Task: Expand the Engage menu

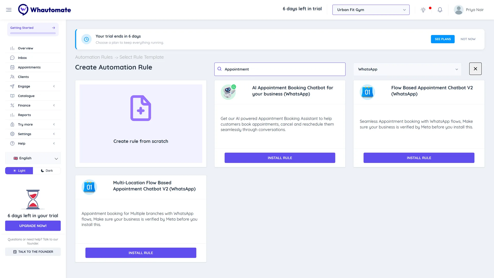Action: click(33, 86)
